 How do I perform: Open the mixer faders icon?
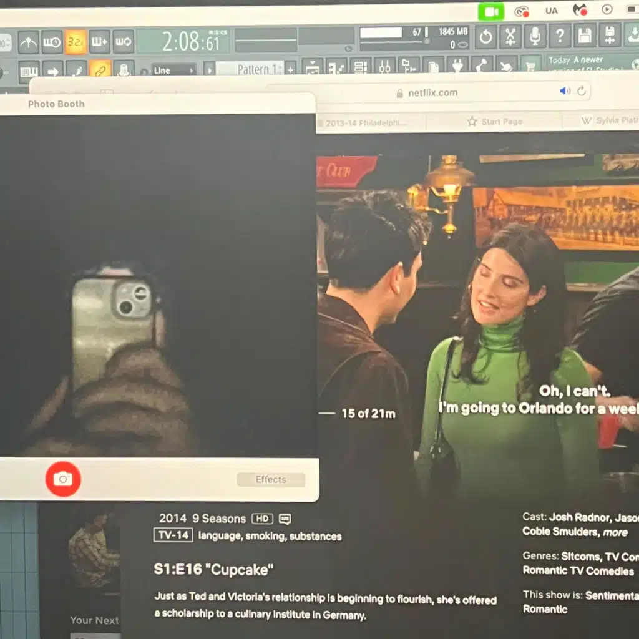[x=384, y=66]
